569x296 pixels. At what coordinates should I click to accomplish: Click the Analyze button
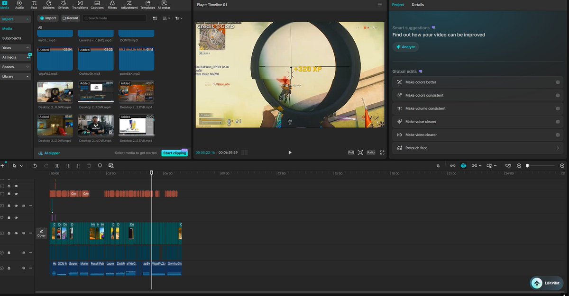pos(406,47)
